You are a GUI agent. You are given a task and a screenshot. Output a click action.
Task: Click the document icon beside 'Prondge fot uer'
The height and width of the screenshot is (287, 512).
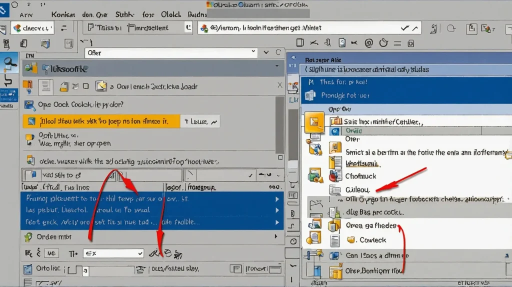tap(310, 95)
